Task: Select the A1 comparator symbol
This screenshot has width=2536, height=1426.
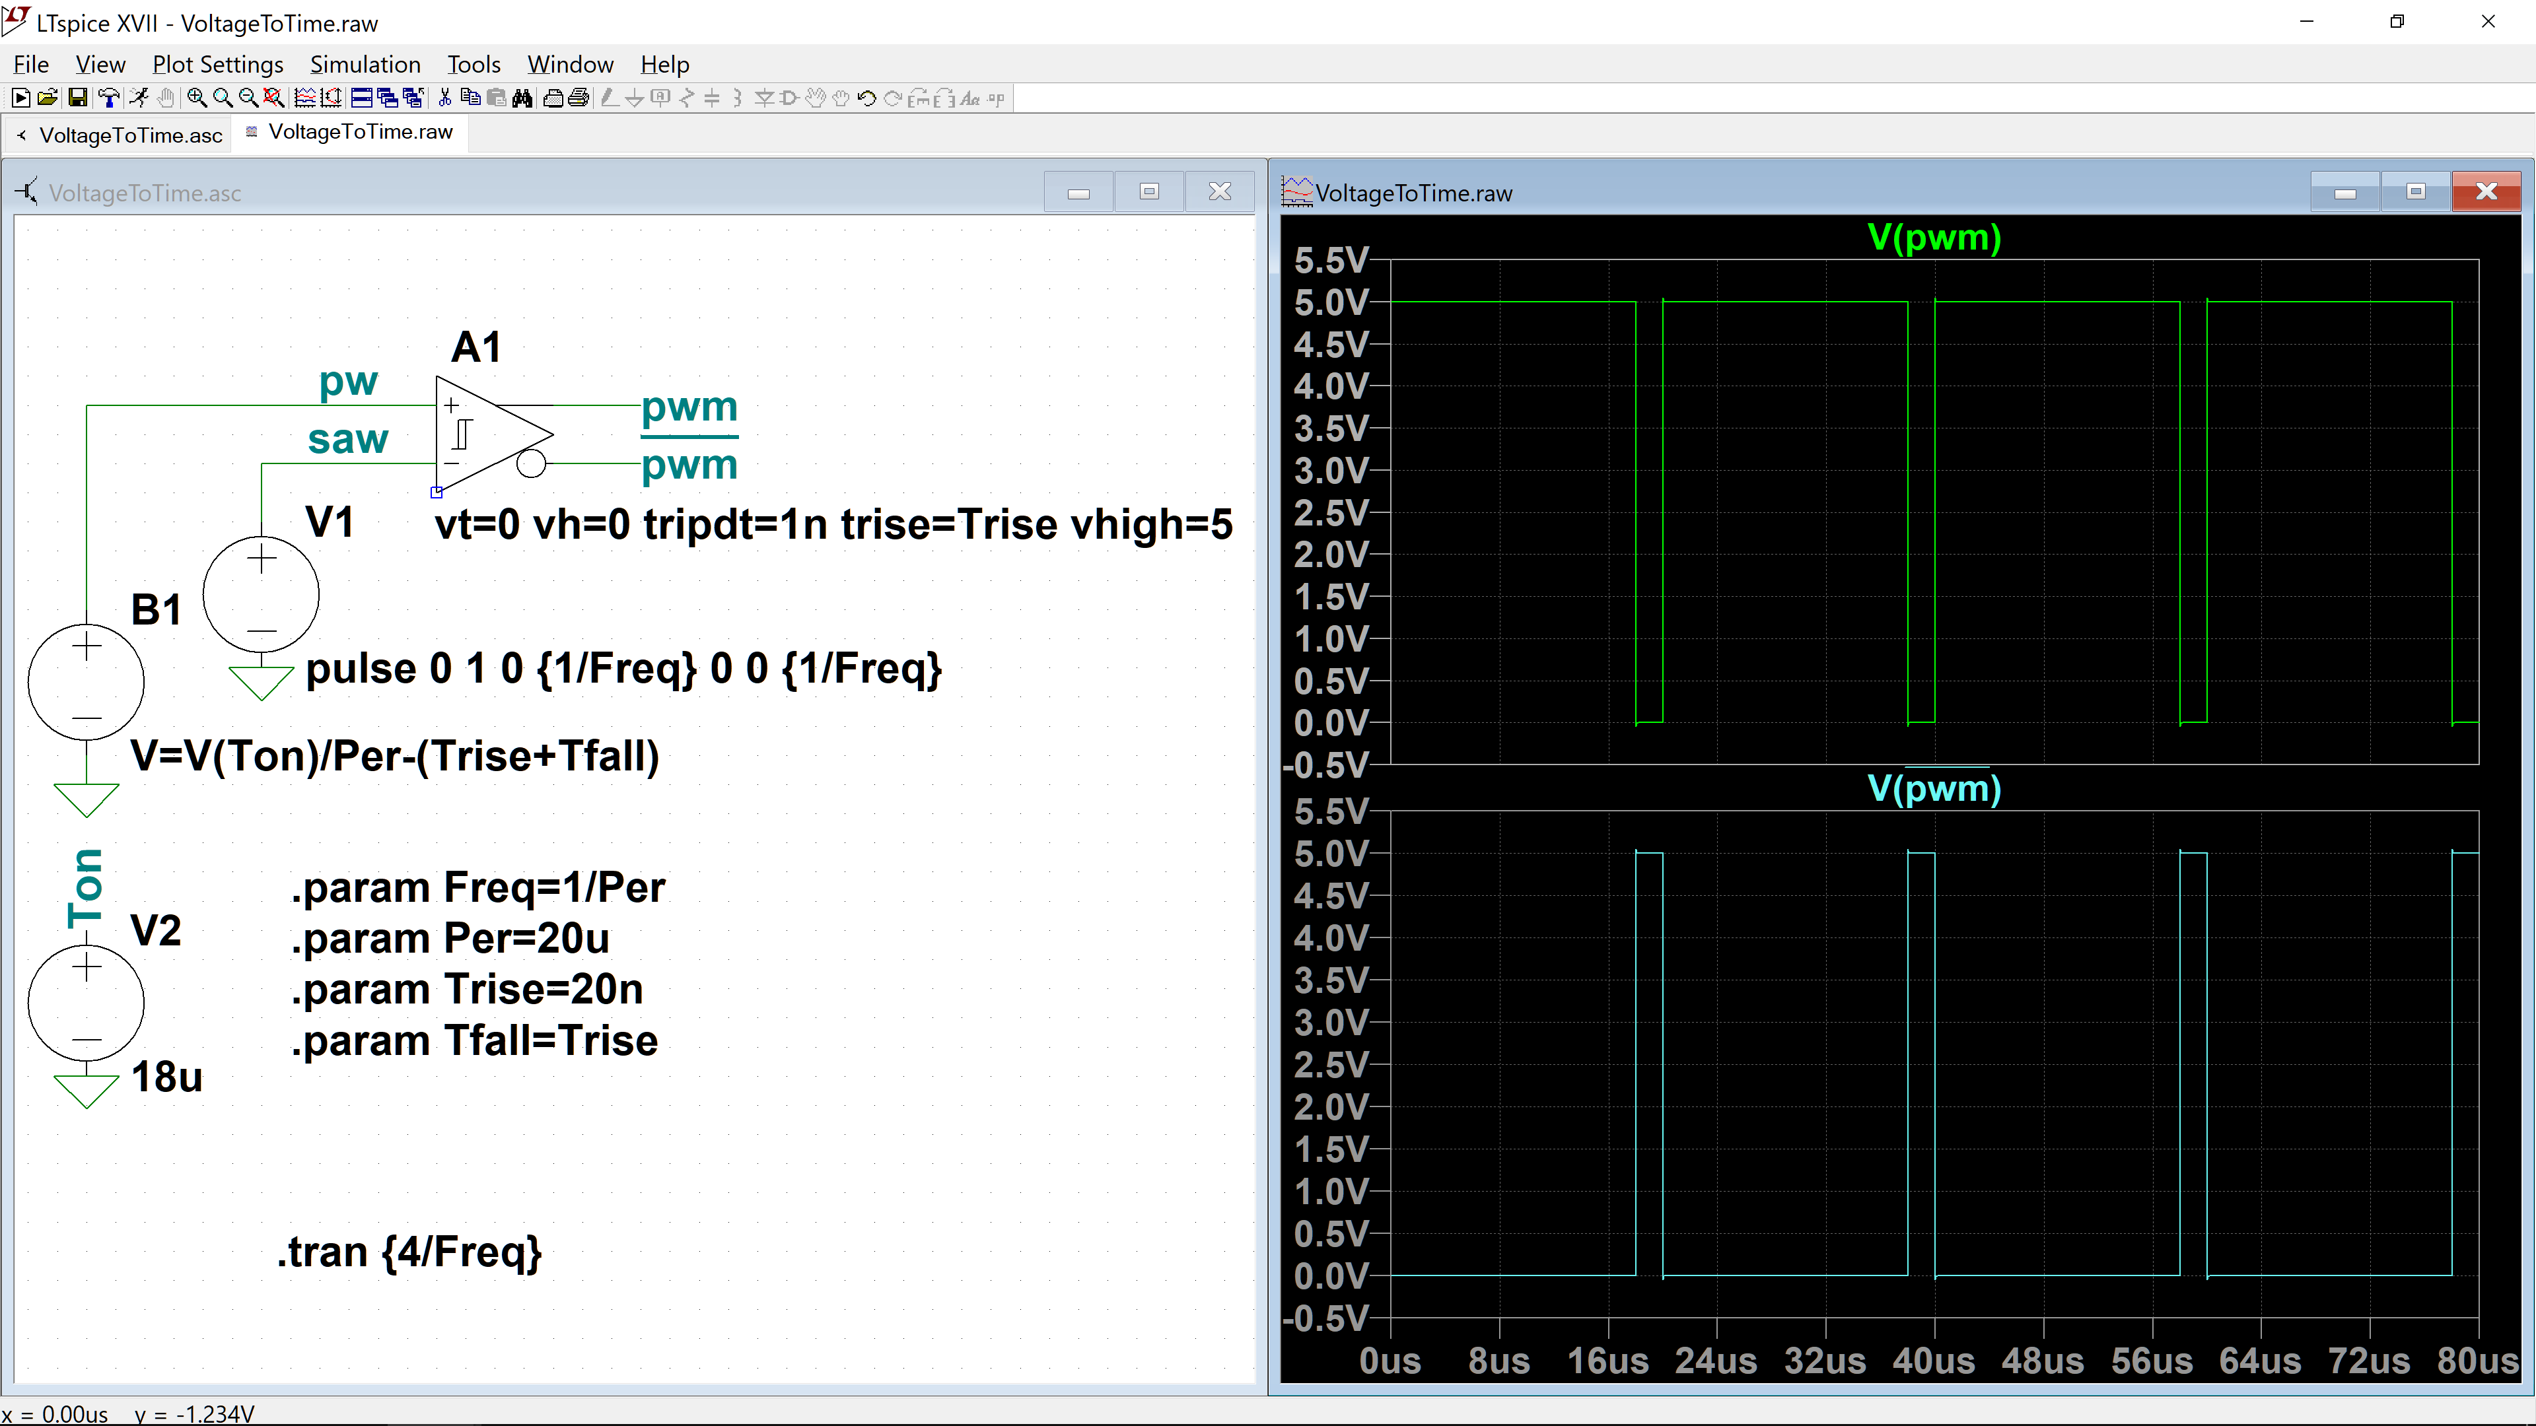Action: [x=494, y=434]
